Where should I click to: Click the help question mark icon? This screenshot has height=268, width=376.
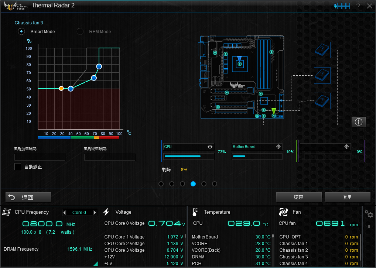(x=358, y=6)
